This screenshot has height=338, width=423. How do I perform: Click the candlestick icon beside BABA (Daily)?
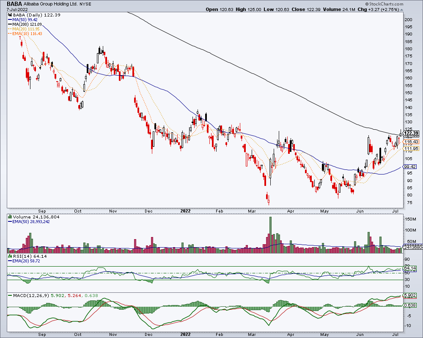[x=10, y=15]
